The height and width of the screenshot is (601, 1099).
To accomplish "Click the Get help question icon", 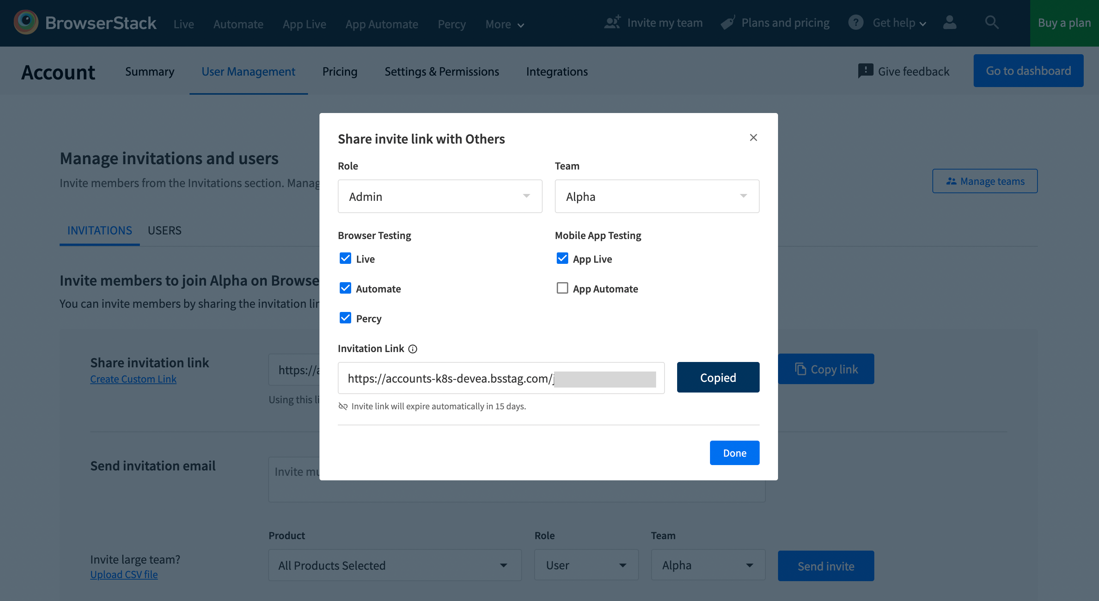I will pyautogui.click(x=856, y=23).
